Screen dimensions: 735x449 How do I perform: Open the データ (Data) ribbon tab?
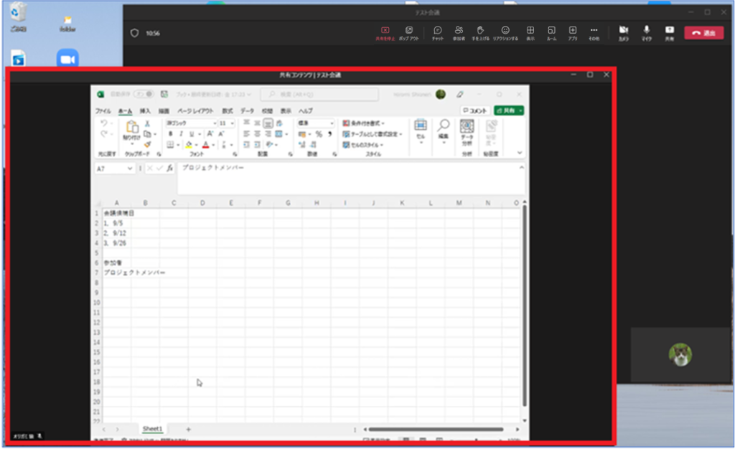pyautogui.click(x=247, y=111)
